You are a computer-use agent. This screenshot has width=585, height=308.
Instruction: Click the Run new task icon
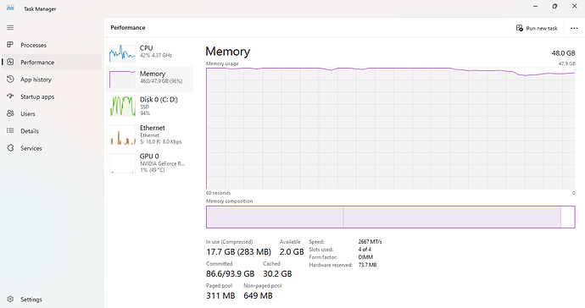520,28
